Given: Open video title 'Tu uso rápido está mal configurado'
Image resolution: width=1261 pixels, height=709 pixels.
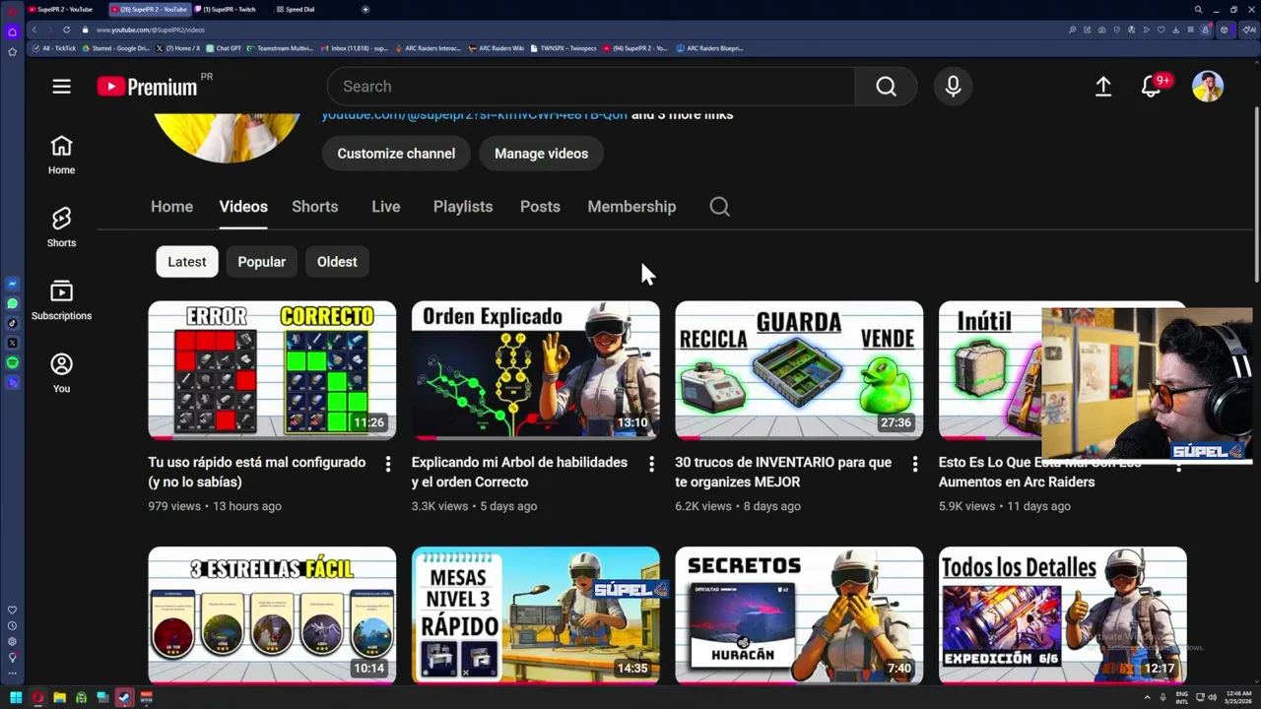Looking at the screenshot, I should coord(257,472).
